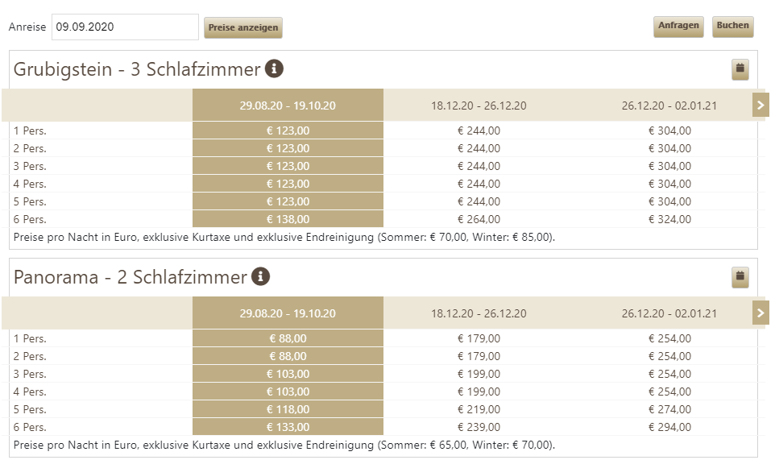Select Grubigstein 18.12.20 - 26.12.20 period header
The width and height of the screenshot is (775, 460).
coord(479,106)
